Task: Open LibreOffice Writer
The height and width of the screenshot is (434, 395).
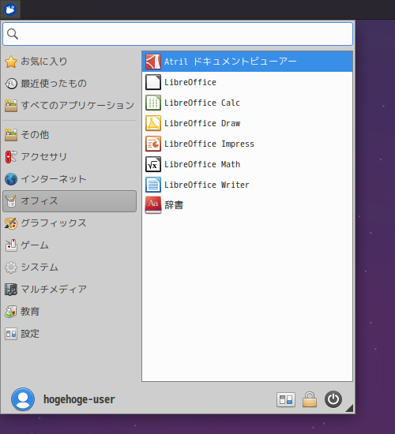Action: point(247,185)
